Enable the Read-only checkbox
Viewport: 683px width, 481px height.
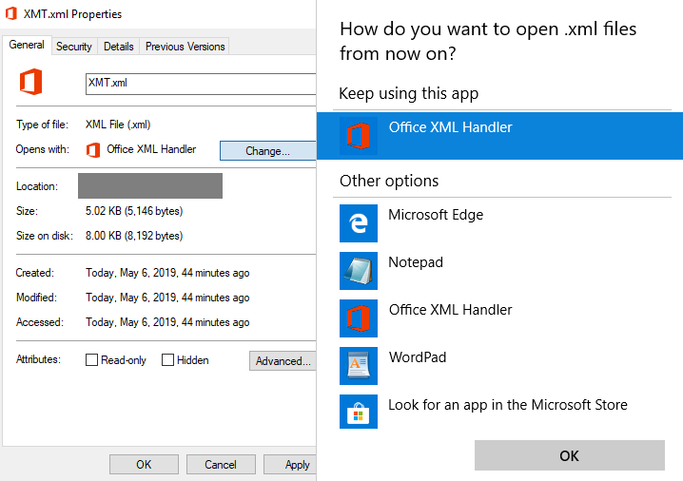point(91,360)
